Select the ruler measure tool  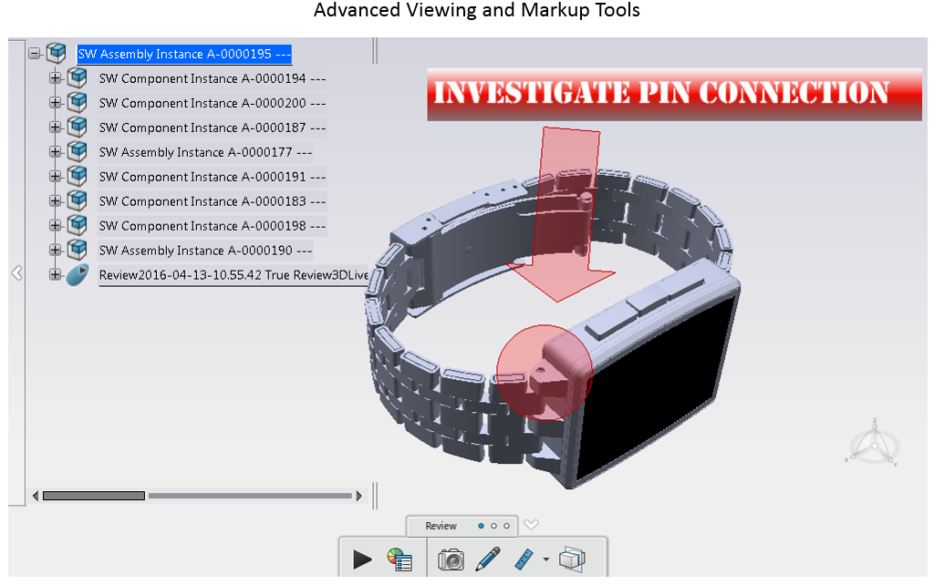[524, 559]
